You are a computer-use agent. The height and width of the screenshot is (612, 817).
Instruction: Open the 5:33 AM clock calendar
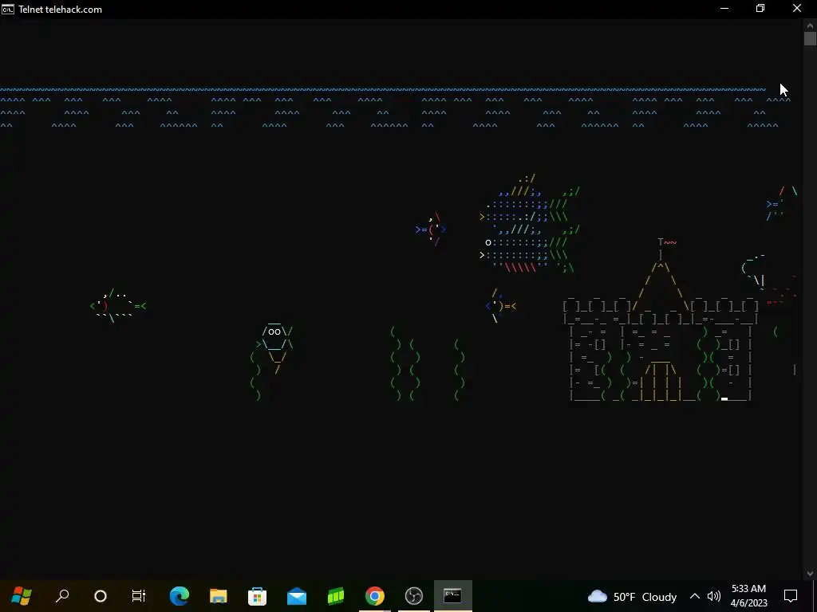tap(748, 596)
